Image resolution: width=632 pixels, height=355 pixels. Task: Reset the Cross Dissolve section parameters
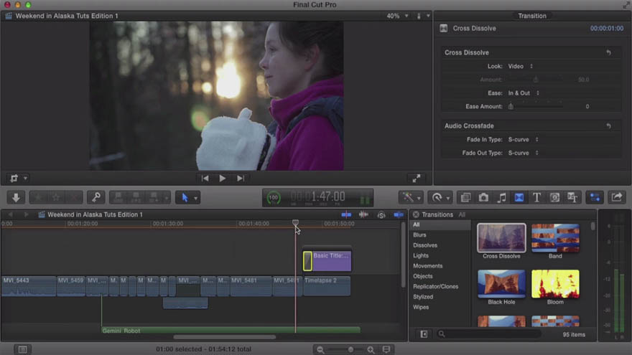pyautogui.click(x=608, y=52)
